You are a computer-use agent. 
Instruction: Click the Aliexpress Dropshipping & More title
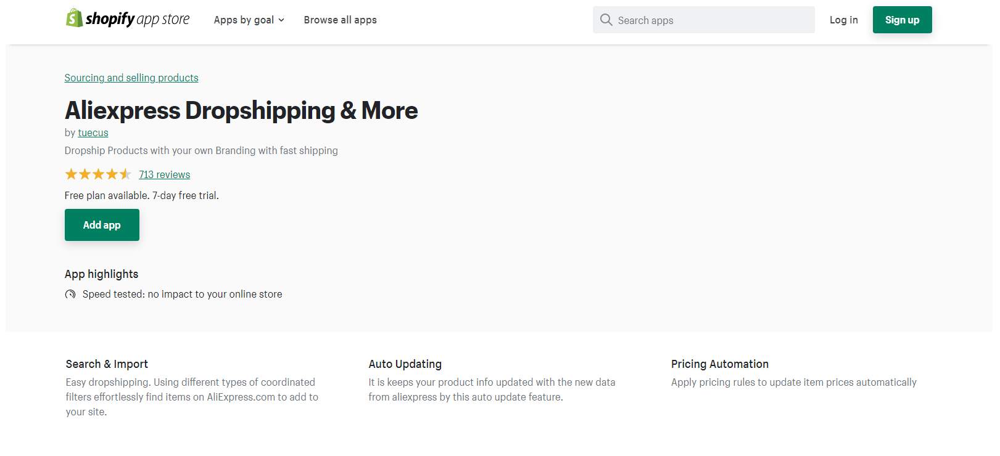(x=241, y=110)
